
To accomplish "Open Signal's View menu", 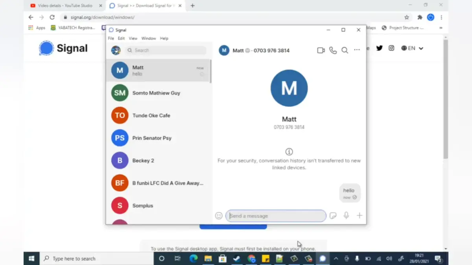I will pos(133,38).
